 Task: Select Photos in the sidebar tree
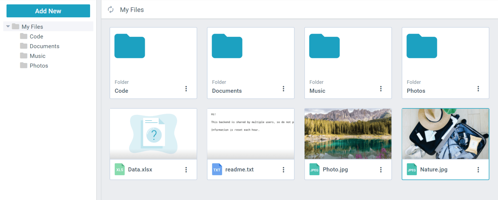click(39, 66)
